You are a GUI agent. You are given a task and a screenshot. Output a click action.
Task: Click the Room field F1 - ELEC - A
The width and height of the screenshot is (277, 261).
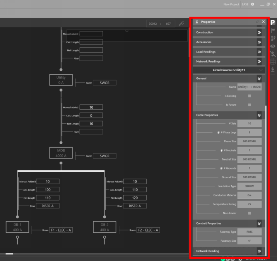(61, 230)
